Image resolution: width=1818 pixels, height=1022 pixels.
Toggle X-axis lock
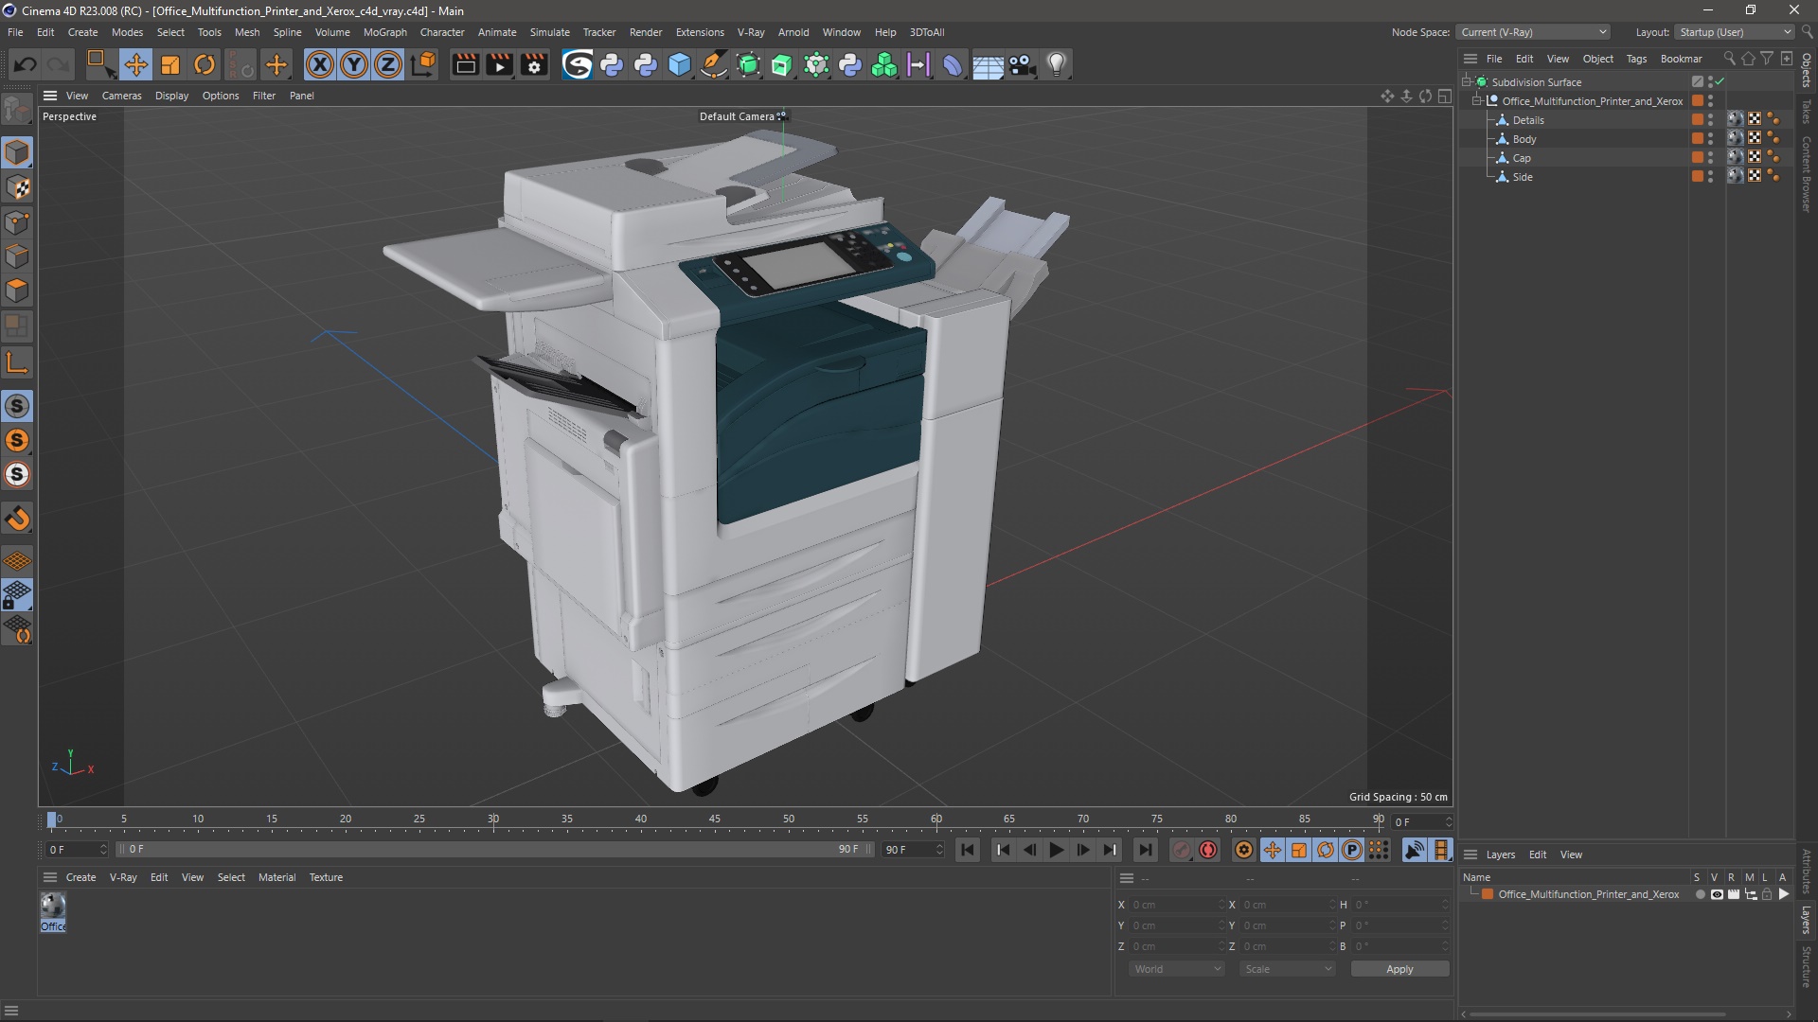point(320,64)
